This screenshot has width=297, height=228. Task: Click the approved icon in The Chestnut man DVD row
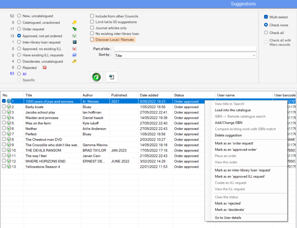tap(9, 139)
